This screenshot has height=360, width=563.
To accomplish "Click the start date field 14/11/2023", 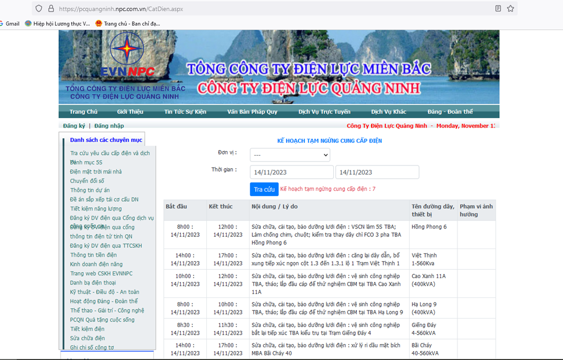I will (291, 172).
